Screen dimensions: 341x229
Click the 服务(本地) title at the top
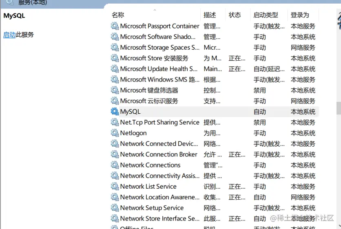point(33,2)
